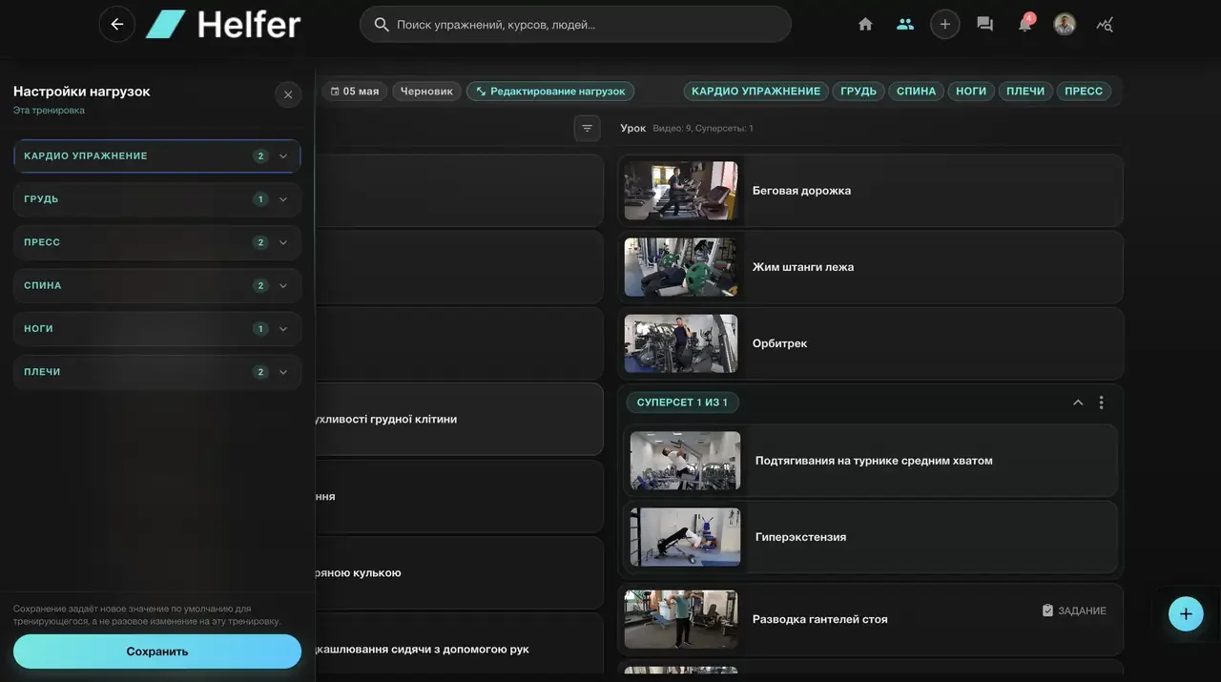Select Жим штанги лежа exercise title
The width and height of the screenshot is (1221, 682).
(x=803, y=267)
